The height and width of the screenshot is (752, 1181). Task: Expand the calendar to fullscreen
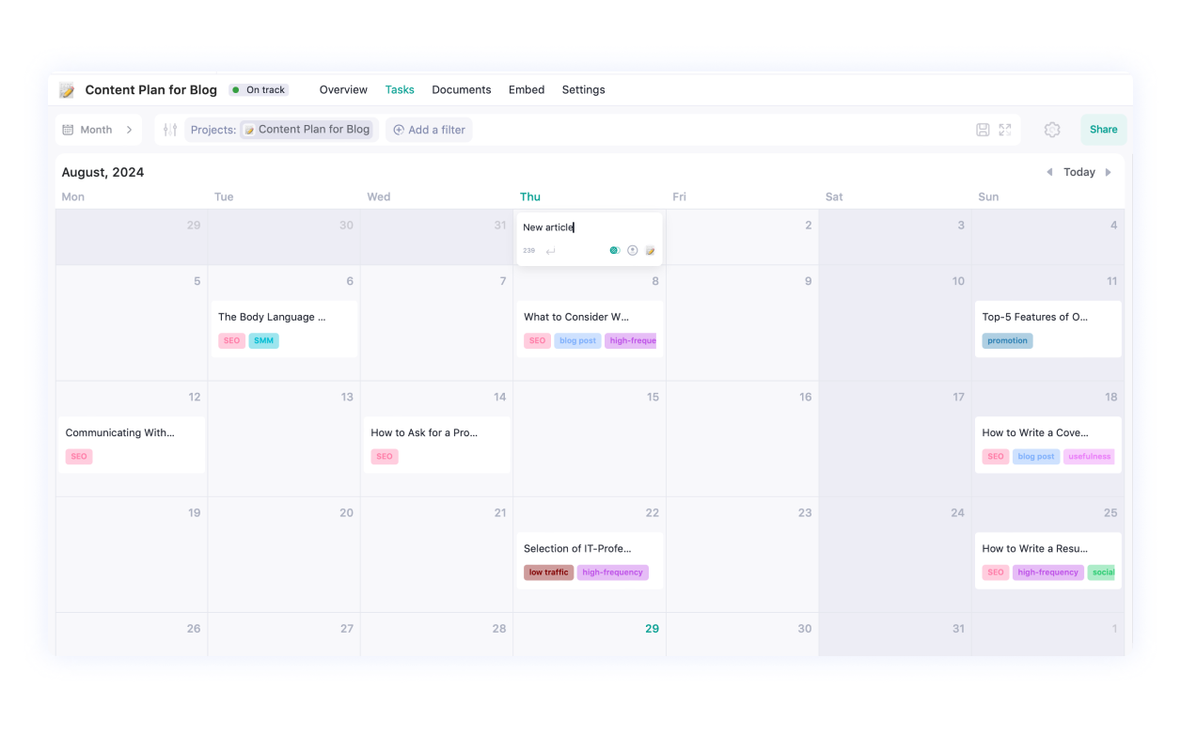[x=1003, y=130]
